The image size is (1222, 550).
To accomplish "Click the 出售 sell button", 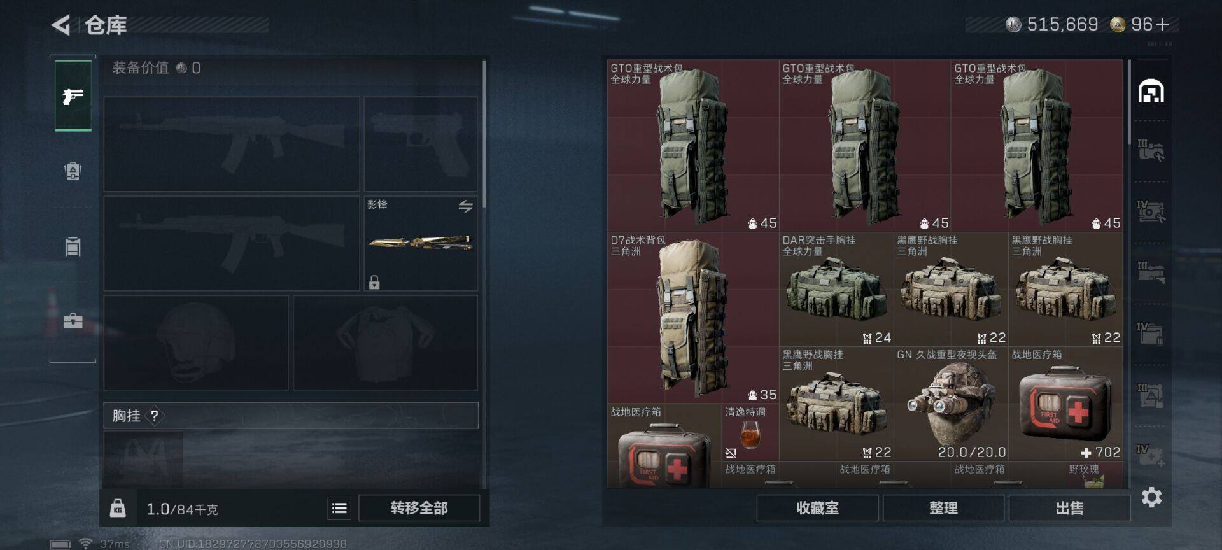I will point(1069,508).
